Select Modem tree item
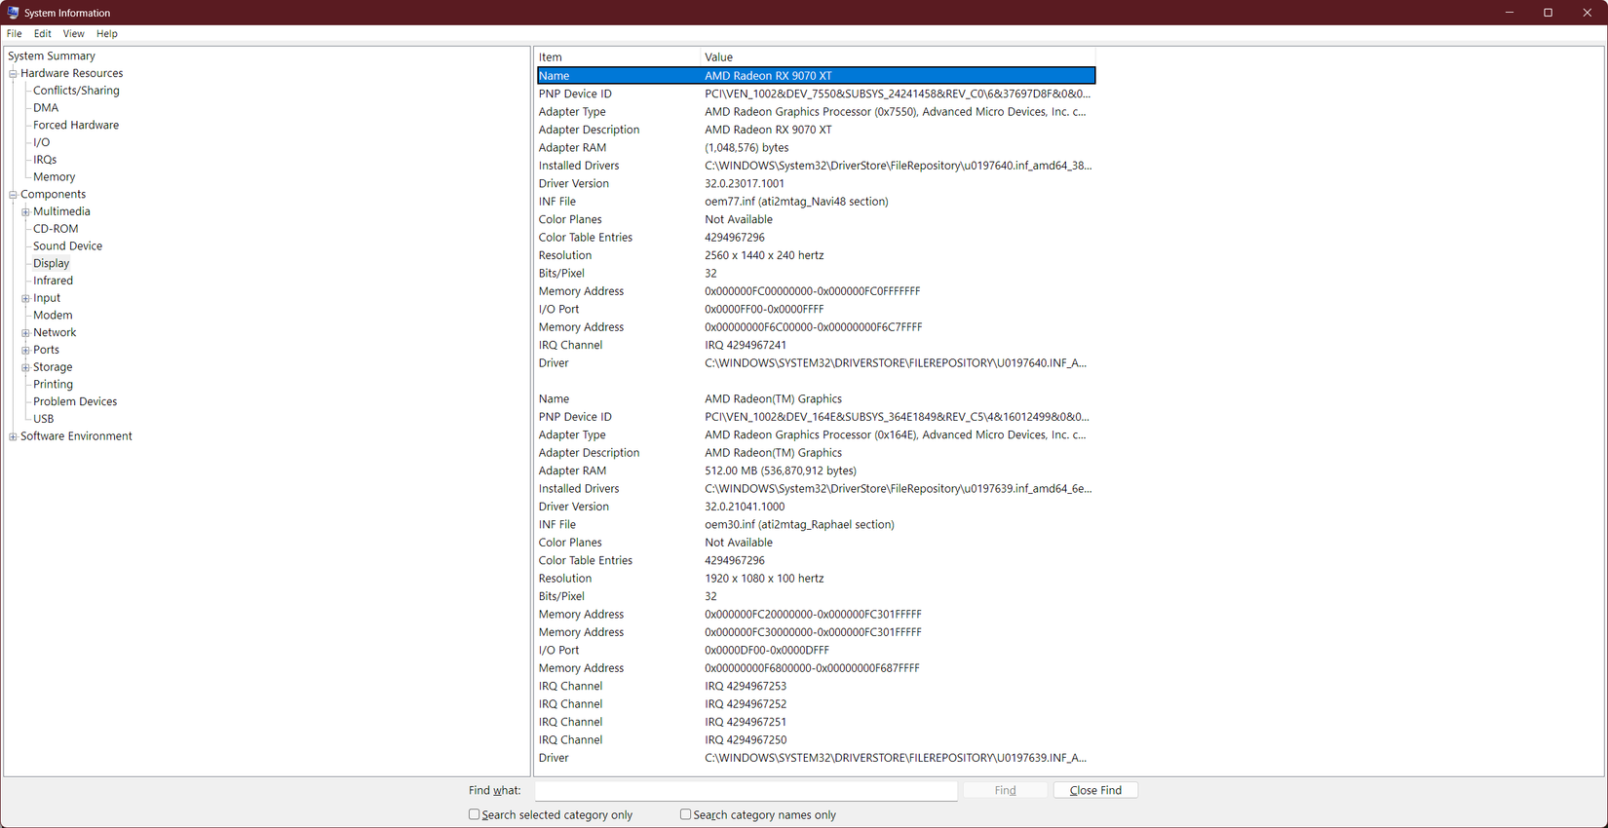The width and height of the screenshot is (1608, 828). [53, 316]
